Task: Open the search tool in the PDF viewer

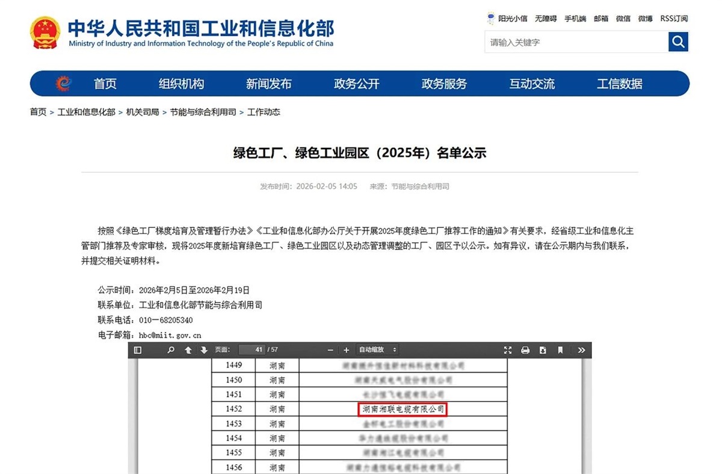Action: tap(170, 350)
